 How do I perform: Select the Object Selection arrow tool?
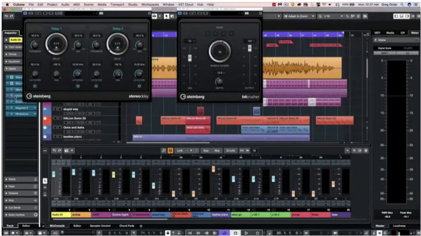point(167,16)
